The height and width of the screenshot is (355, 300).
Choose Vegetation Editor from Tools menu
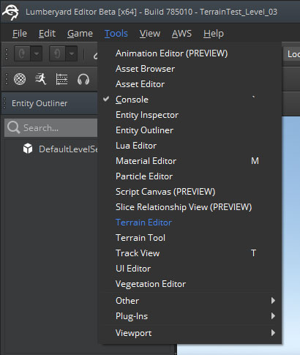point(190,284)
